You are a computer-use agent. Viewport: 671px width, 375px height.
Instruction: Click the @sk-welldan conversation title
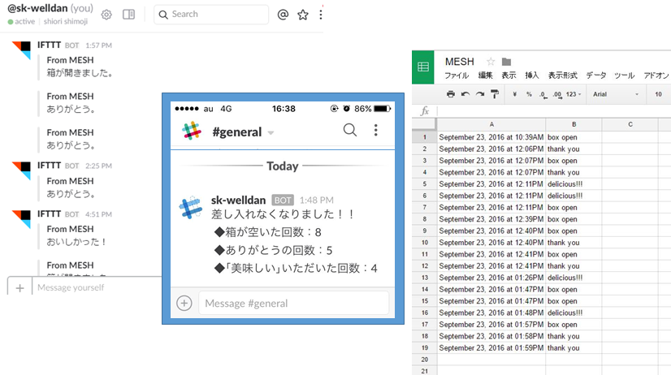tap(37, 8)
